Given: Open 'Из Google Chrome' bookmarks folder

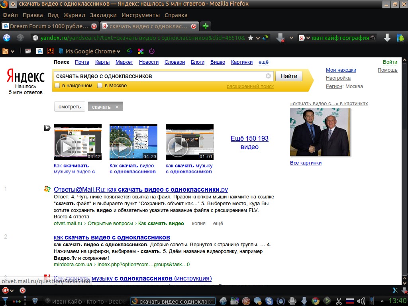Looking at the screenshot, I should click(90, 51).
